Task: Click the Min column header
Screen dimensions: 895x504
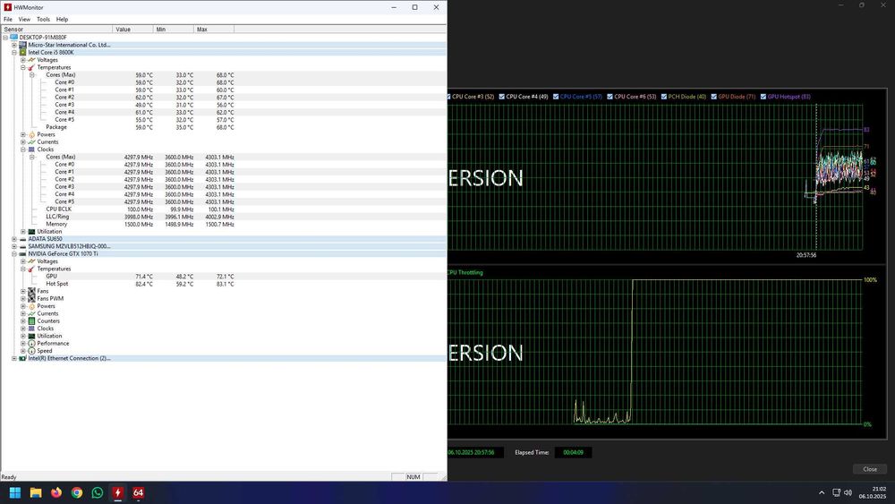Action: [174, 30]
